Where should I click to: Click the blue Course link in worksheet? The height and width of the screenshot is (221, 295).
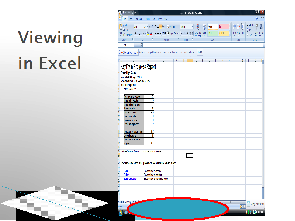tap(126, 171)
